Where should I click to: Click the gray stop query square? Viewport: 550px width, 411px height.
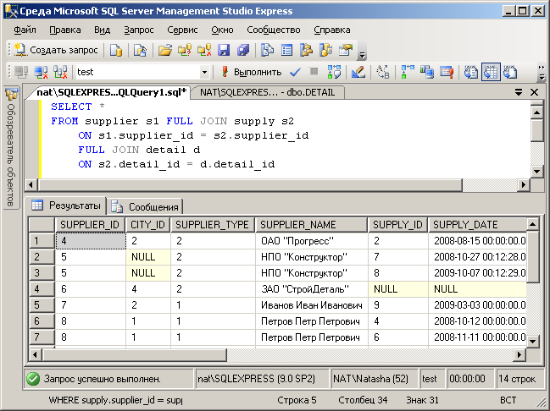pyautogui.click(x=314, y=71)
